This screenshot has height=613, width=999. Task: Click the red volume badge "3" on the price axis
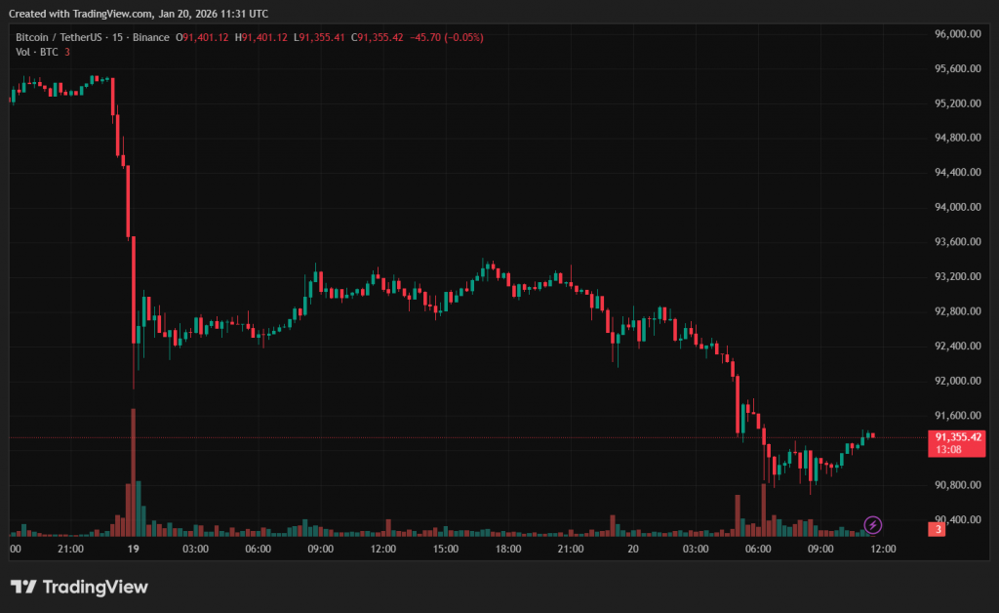[938, 529]
